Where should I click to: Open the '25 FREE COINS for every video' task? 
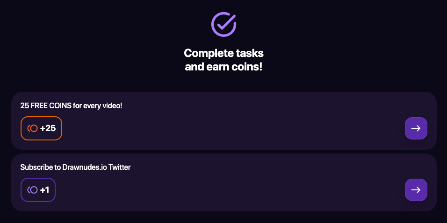[x=416, y=128]
